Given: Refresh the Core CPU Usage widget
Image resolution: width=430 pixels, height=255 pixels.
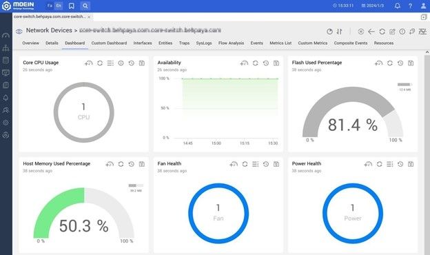Looking at the screenshot, I should (x=100, y=63).
